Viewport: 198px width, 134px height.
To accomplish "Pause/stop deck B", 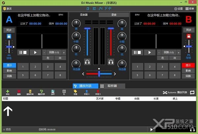I will [x=137, y=52].
